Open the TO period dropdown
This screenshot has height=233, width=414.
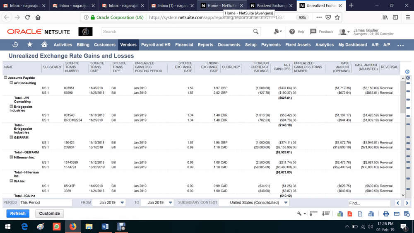click(x=170, y=203)
